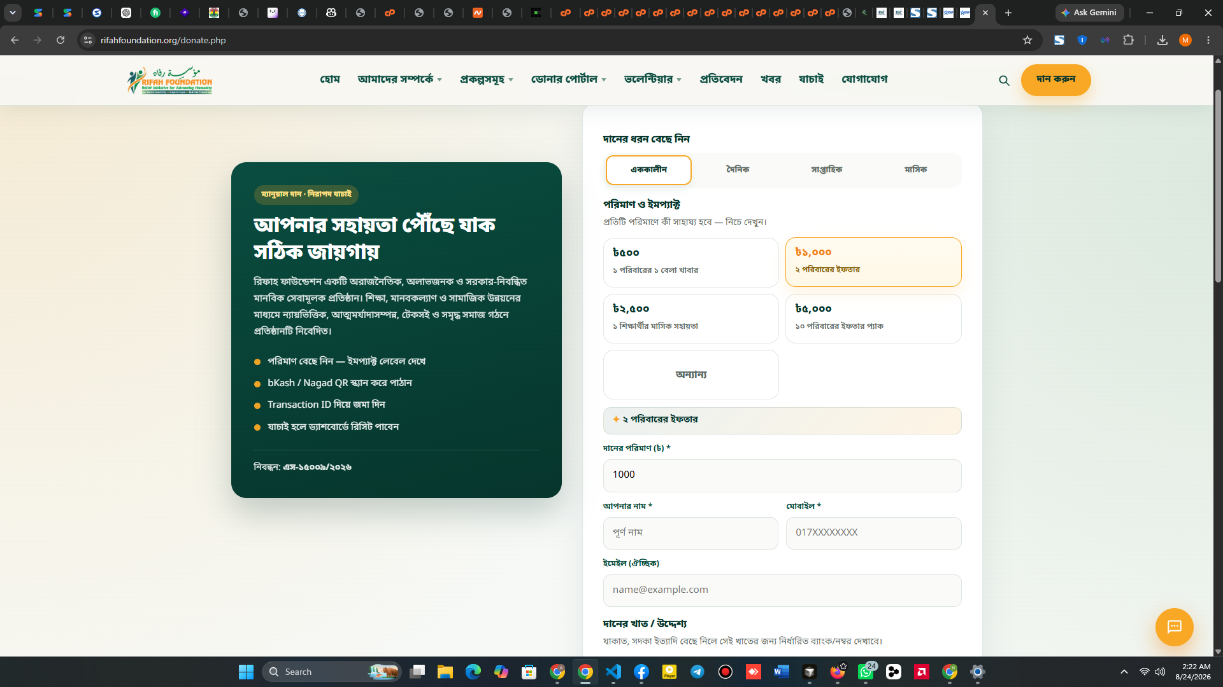Image resolution: width=1223 pixels, height=687 pixels.
Task: Open Facebook app from taskbar
Action: [641, 672]
